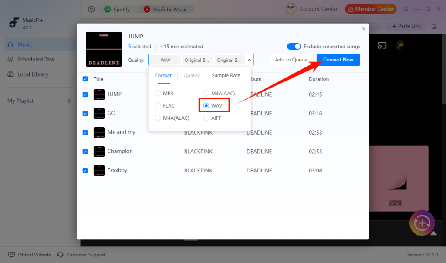The image size is (446, 263).
Task: Switch to the YouTube Music source tab
Action: 166,10
